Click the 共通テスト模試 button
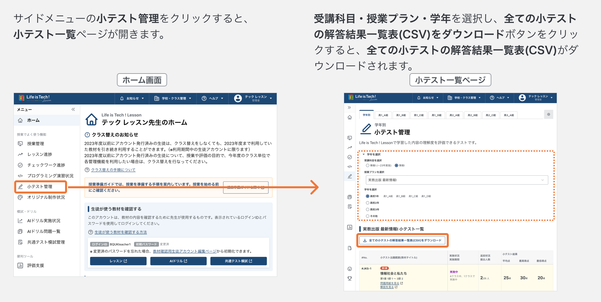Image resolution: width=601 pixels, height=302 pixels. pyautogui.click(x=238, y=261)
